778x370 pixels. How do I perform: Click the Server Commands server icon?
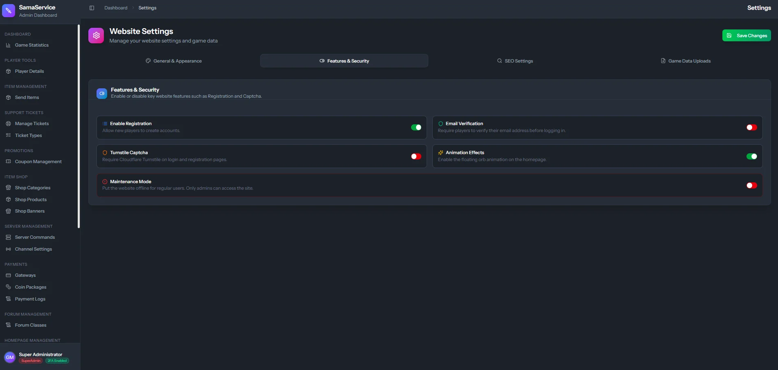tap(8, 237)
